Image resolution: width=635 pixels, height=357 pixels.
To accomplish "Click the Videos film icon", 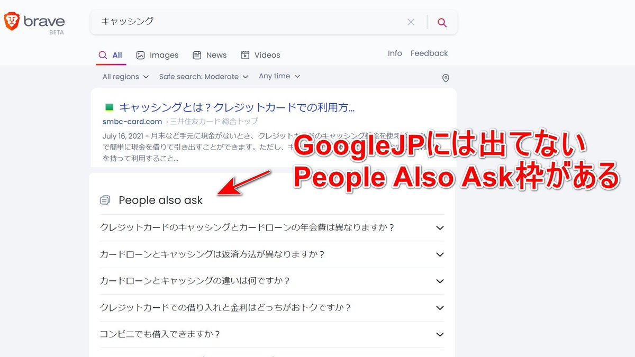I will click(x=244, y=54).
